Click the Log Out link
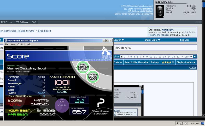The width and height of the screenshot is (205, 126). [x=184, y=40]
